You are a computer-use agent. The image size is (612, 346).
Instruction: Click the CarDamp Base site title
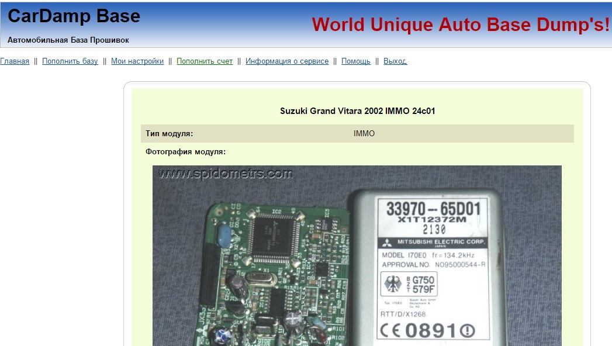74,16
